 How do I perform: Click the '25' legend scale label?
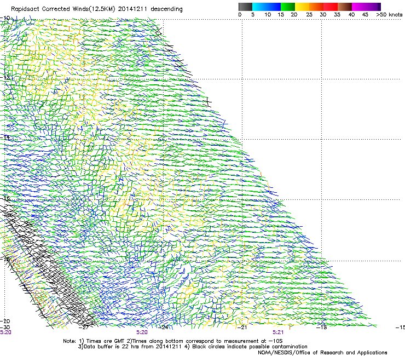[x=309, y=15]
